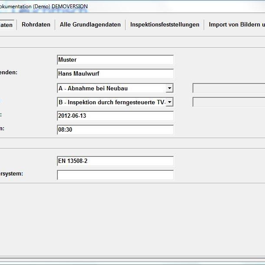The image size is (265, 265).
Task: Select the Import von Bildern tab
Action: tap(237, 25)
